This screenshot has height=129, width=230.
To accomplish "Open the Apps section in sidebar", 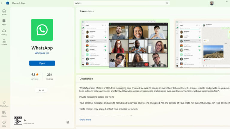I will 4,22.
